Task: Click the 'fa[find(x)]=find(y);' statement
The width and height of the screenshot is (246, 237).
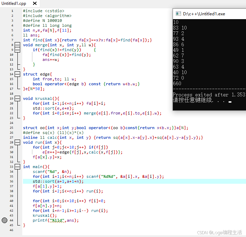Action: click(x=67, y=55)
